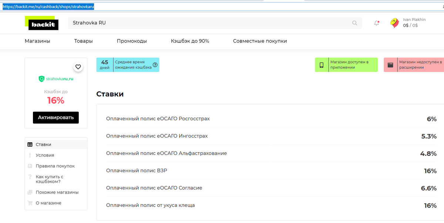Click the Активировать button

point(56,118)
